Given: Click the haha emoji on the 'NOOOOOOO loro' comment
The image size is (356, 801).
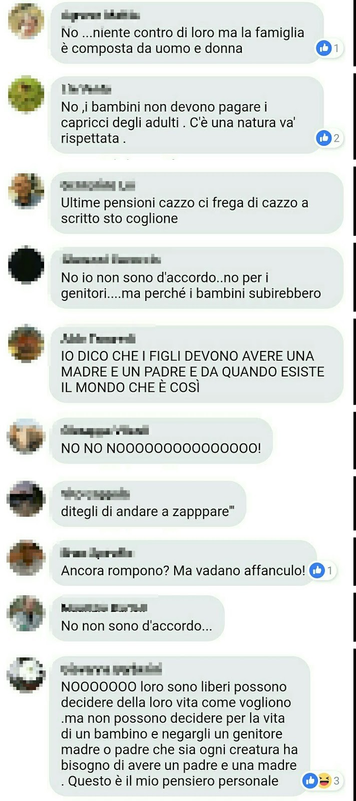Looking at the screenshot, I should tap(324, 780).
